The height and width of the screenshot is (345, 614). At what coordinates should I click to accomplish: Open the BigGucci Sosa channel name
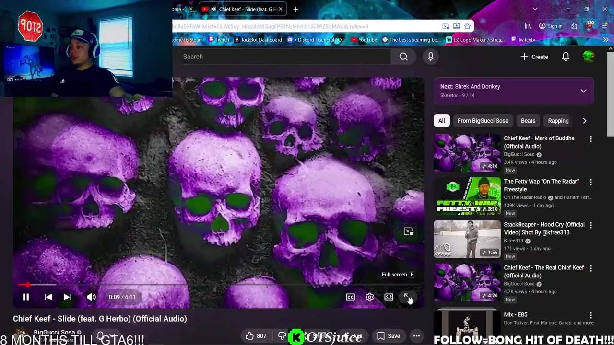[54, 332]
